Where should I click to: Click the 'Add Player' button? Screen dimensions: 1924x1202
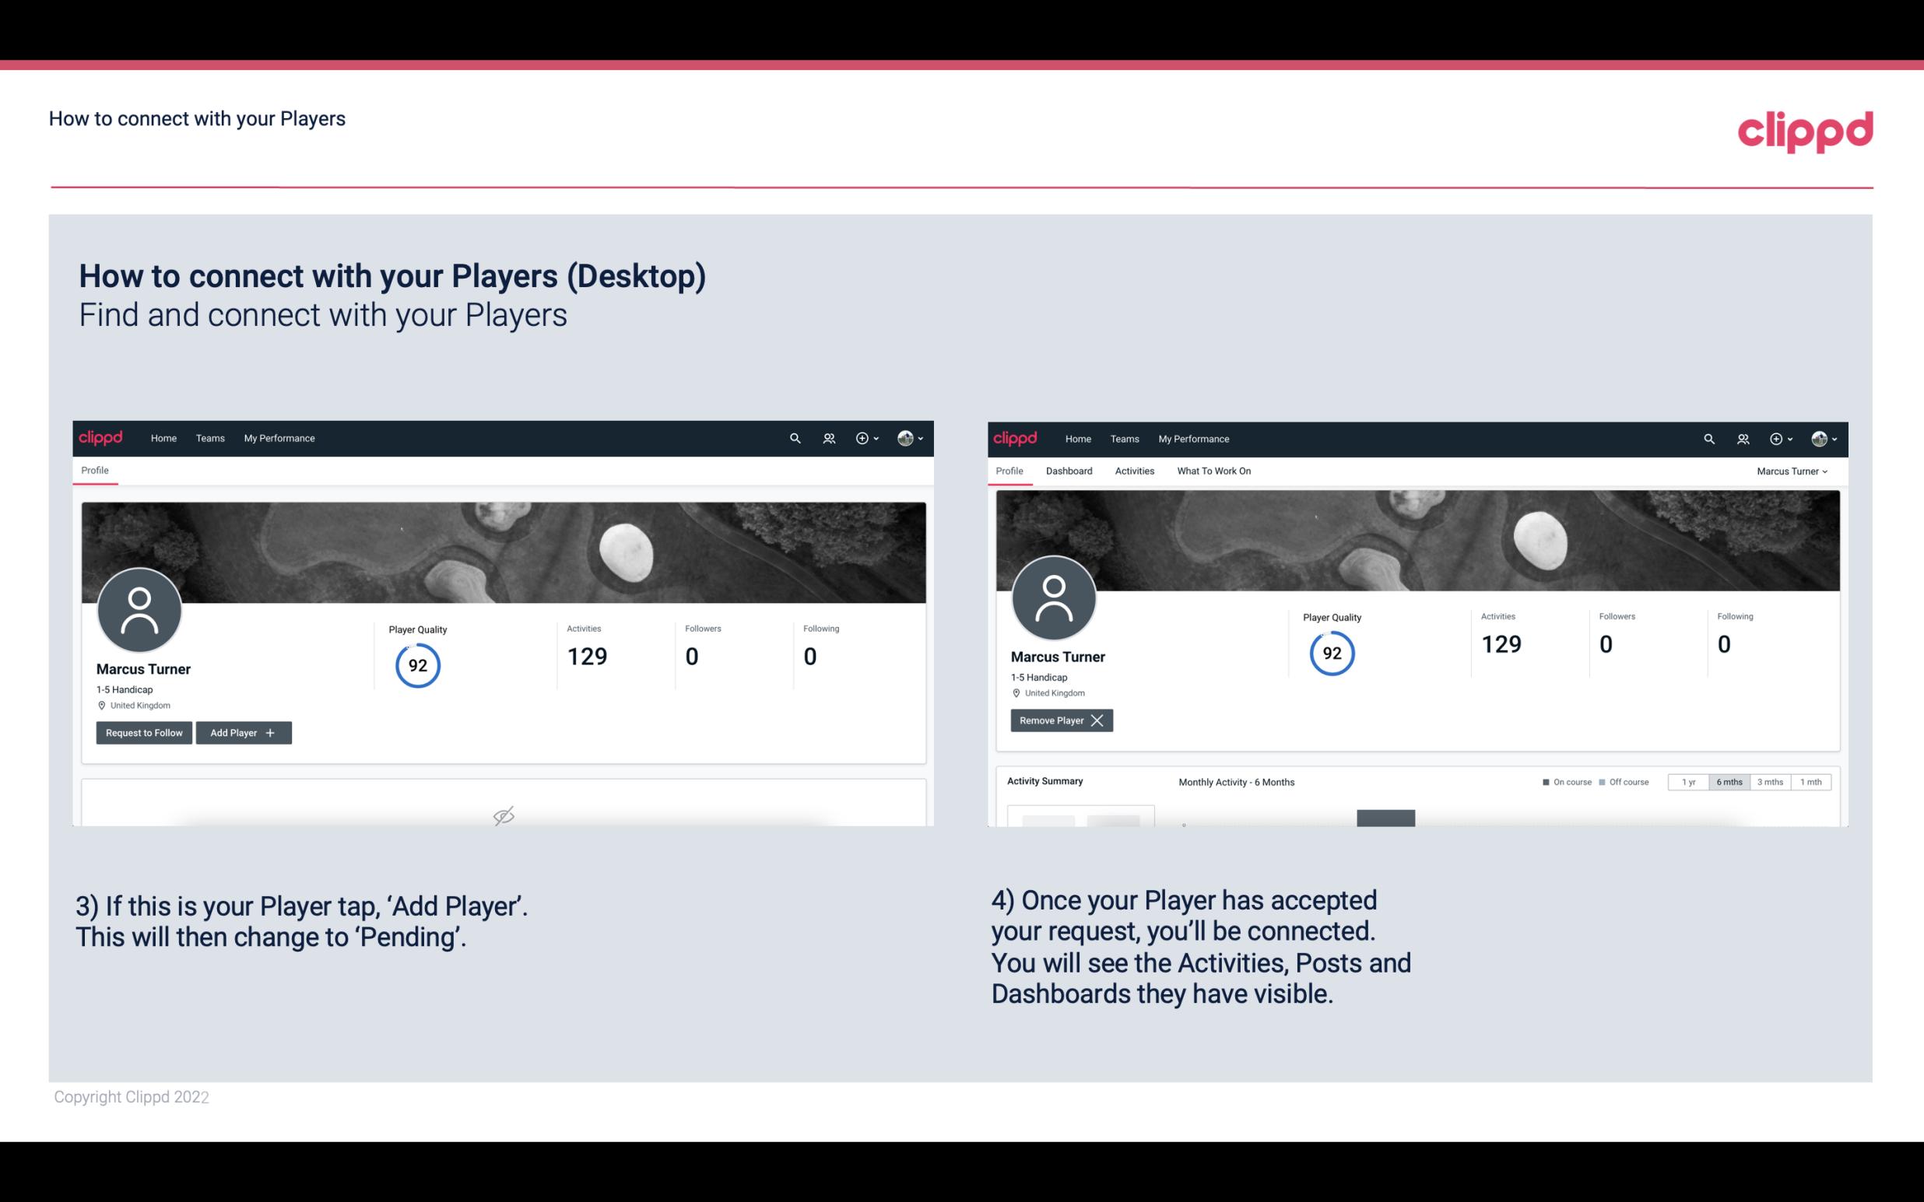pyautogui.click(x=244, y=731)
